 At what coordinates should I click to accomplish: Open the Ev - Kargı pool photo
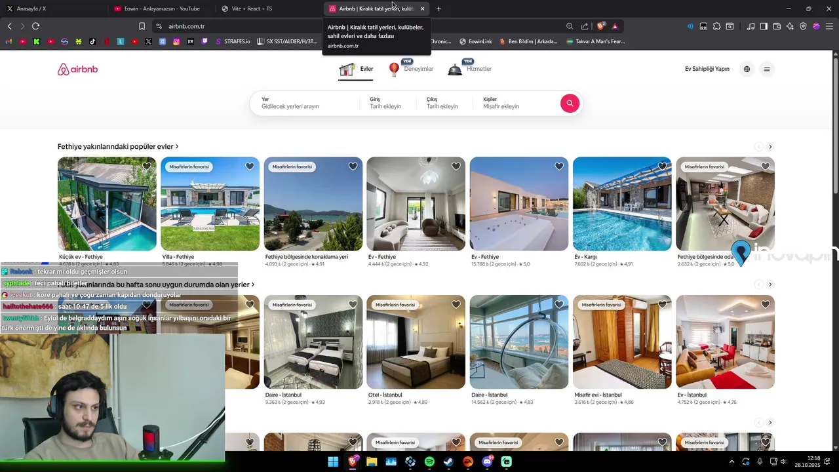tap(622, 204)
